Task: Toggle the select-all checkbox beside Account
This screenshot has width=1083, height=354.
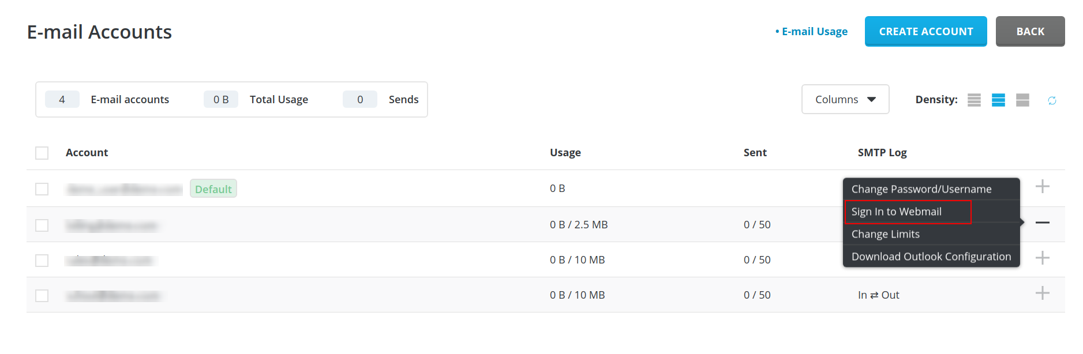Action: [42, 153]
